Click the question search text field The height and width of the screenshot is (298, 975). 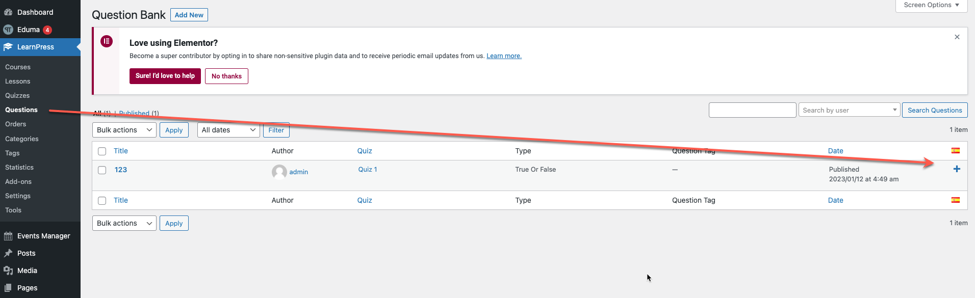coord(753,110)
